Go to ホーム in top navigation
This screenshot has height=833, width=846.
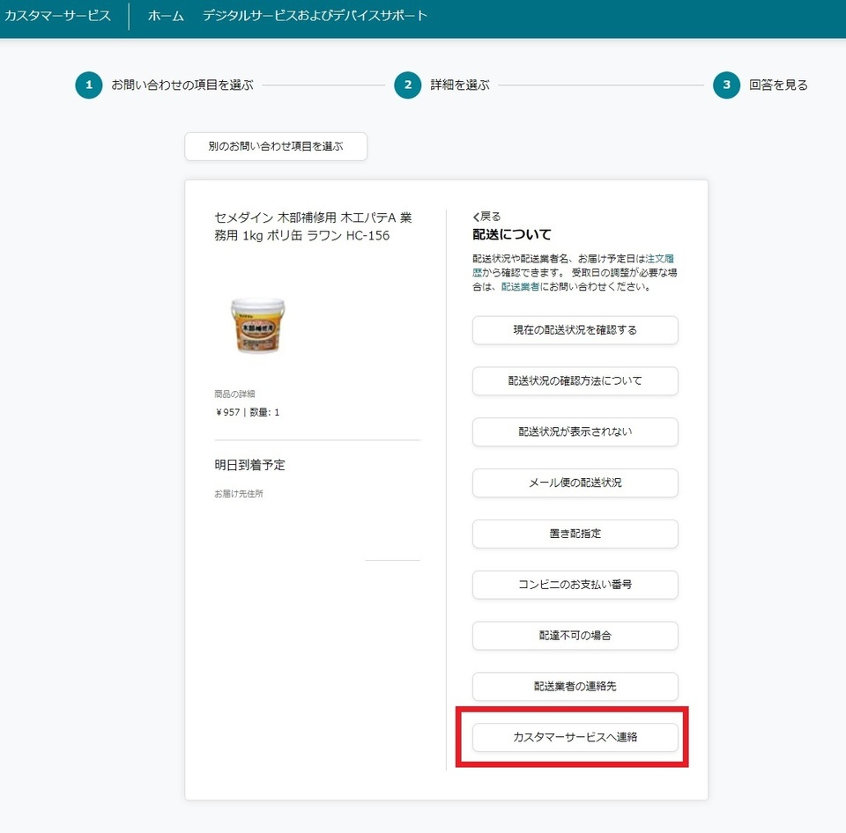[166, 16]
